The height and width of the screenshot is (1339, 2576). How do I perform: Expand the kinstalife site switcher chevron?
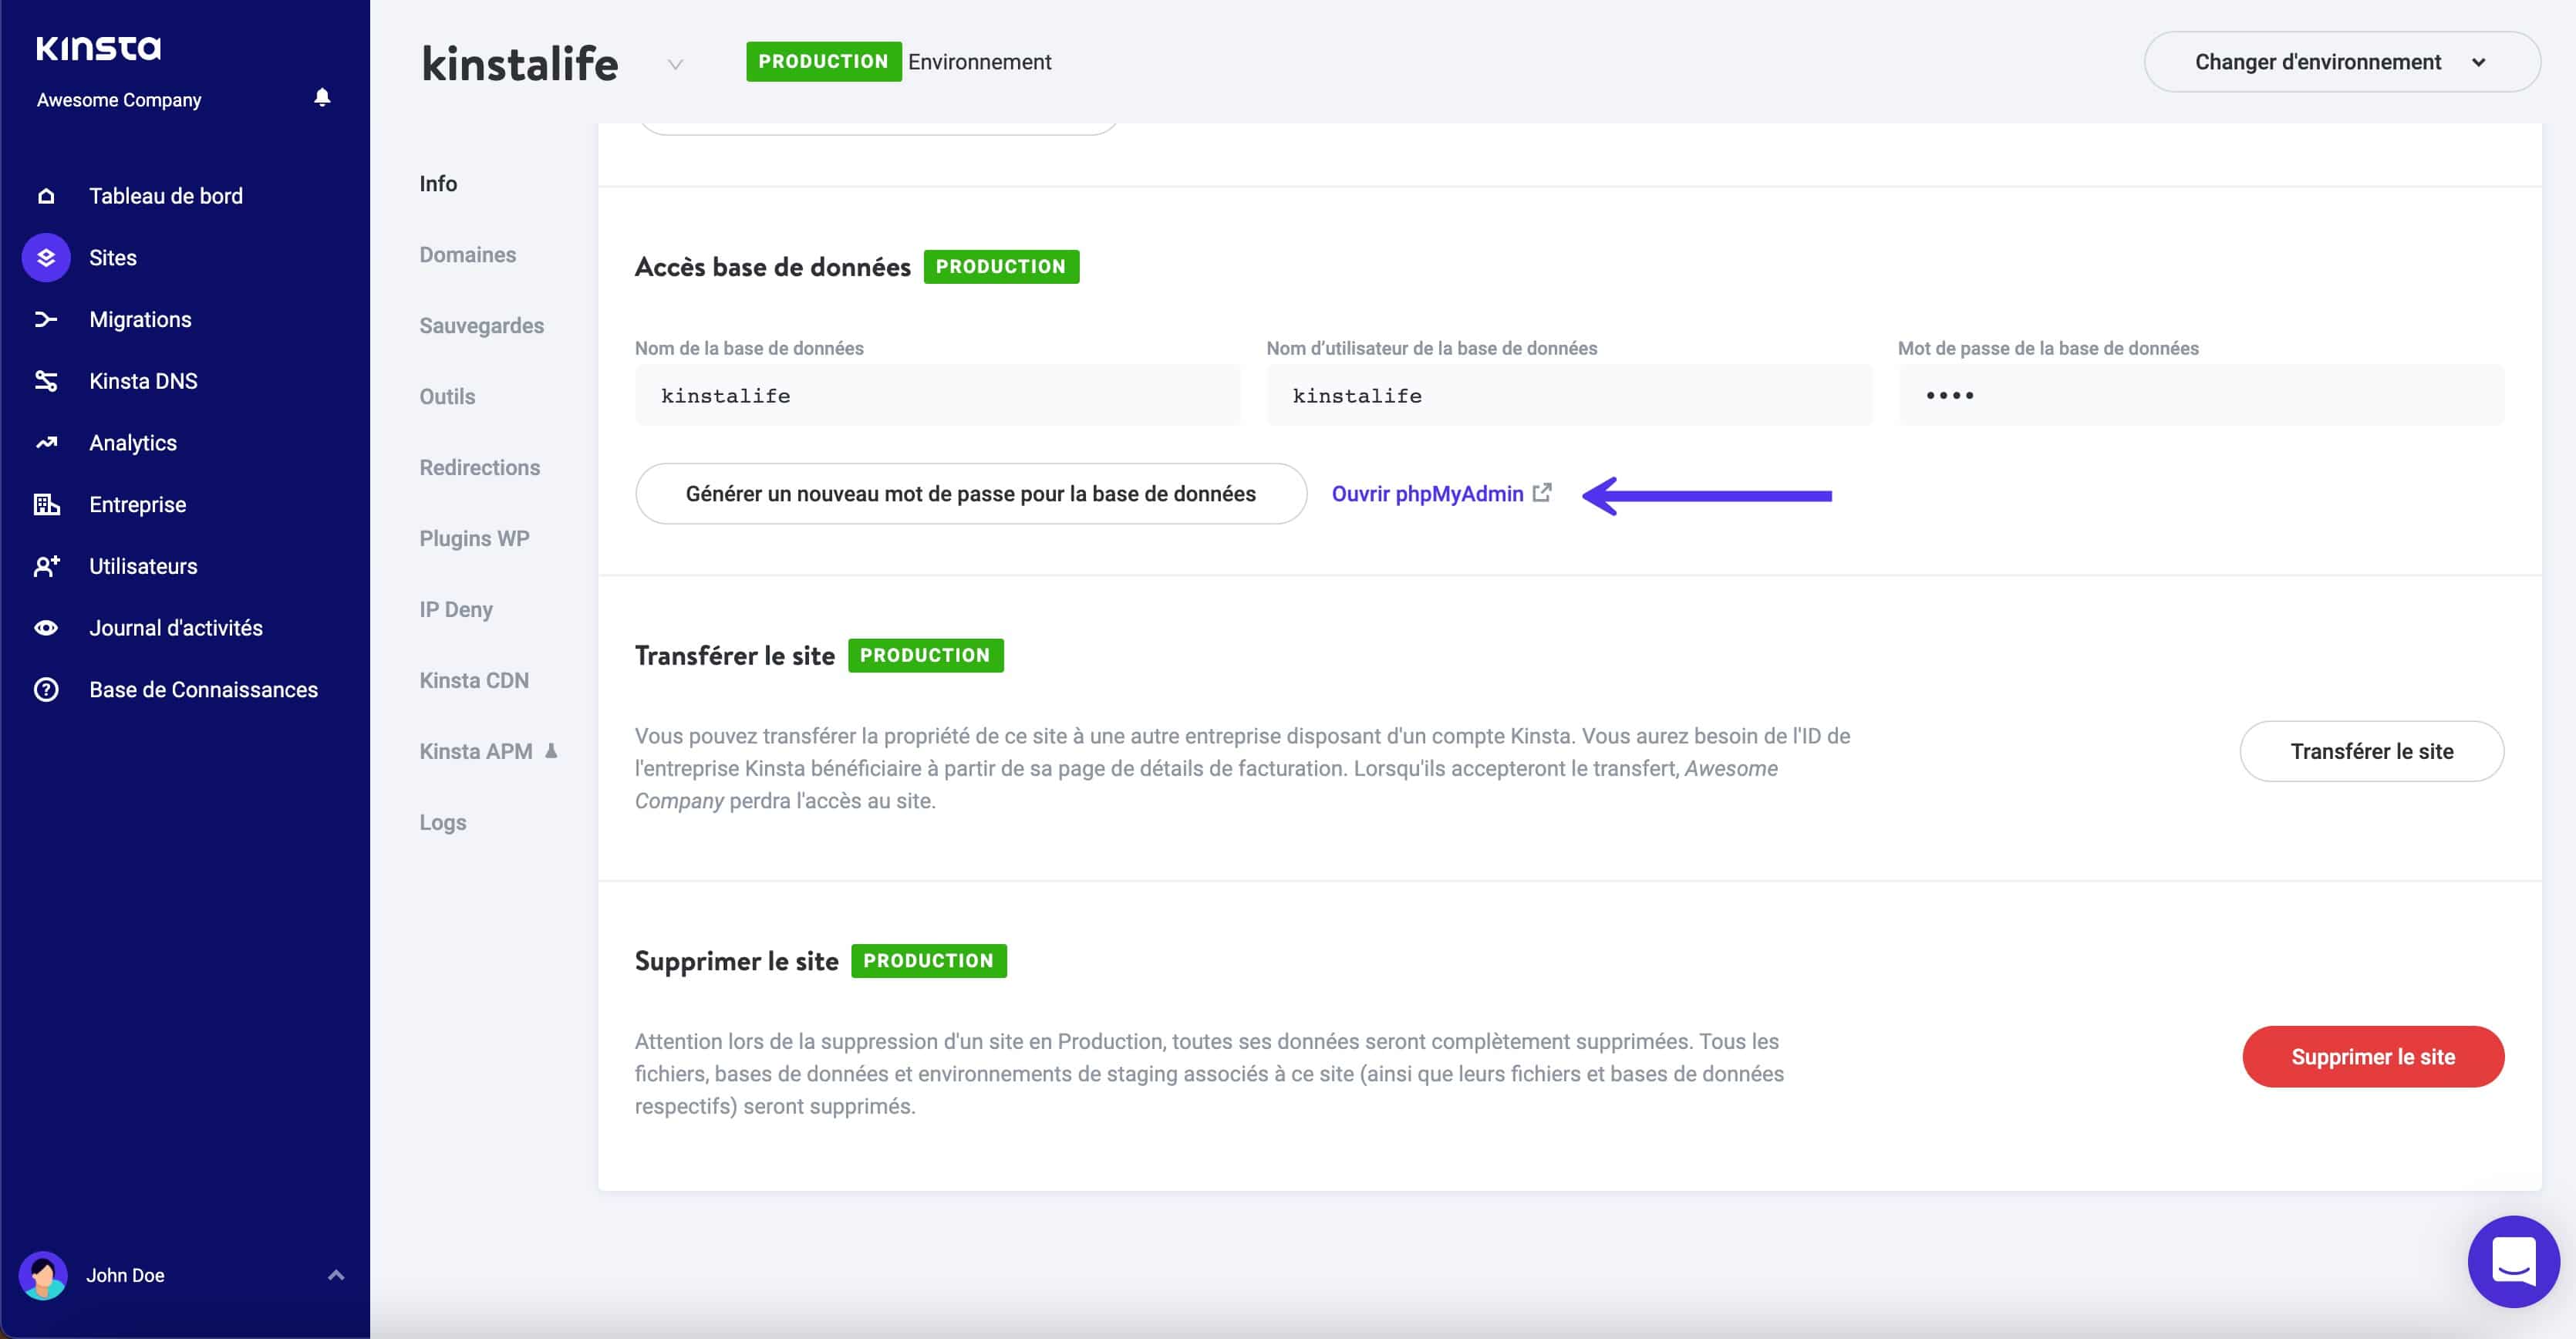[675, 64]
